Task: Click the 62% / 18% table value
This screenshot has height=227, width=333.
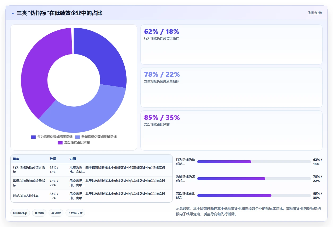Action: click(x=54, y=170)
